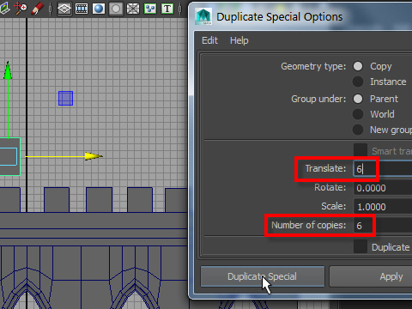Collapse toolbar section after Grease Pencil

point(51,9)
